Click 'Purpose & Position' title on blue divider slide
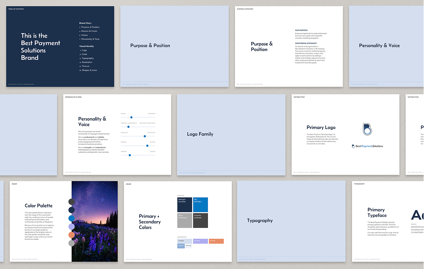Screen dimensions: 424x269 150,46
